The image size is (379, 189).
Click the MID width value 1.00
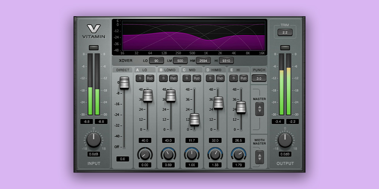(x=192, y=165)
